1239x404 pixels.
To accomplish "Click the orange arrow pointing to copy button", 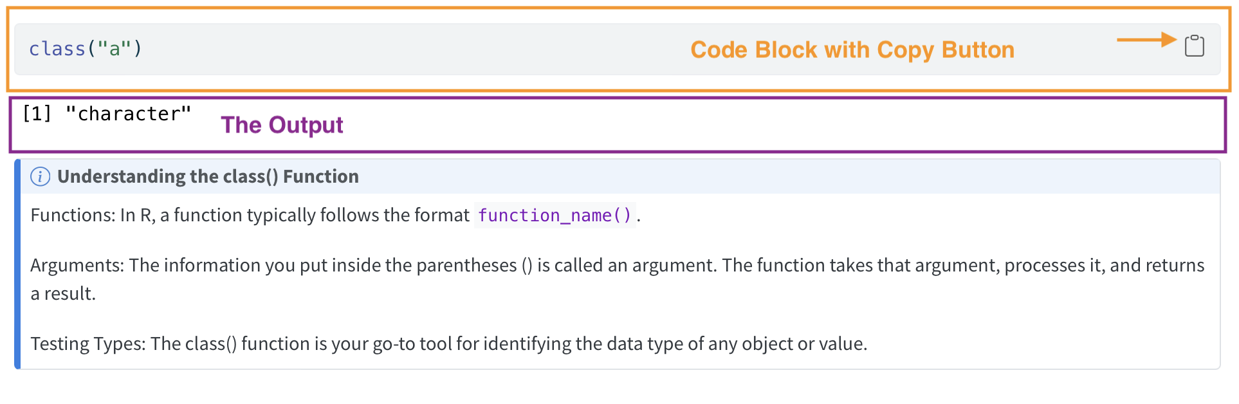I will point(1146,40).
